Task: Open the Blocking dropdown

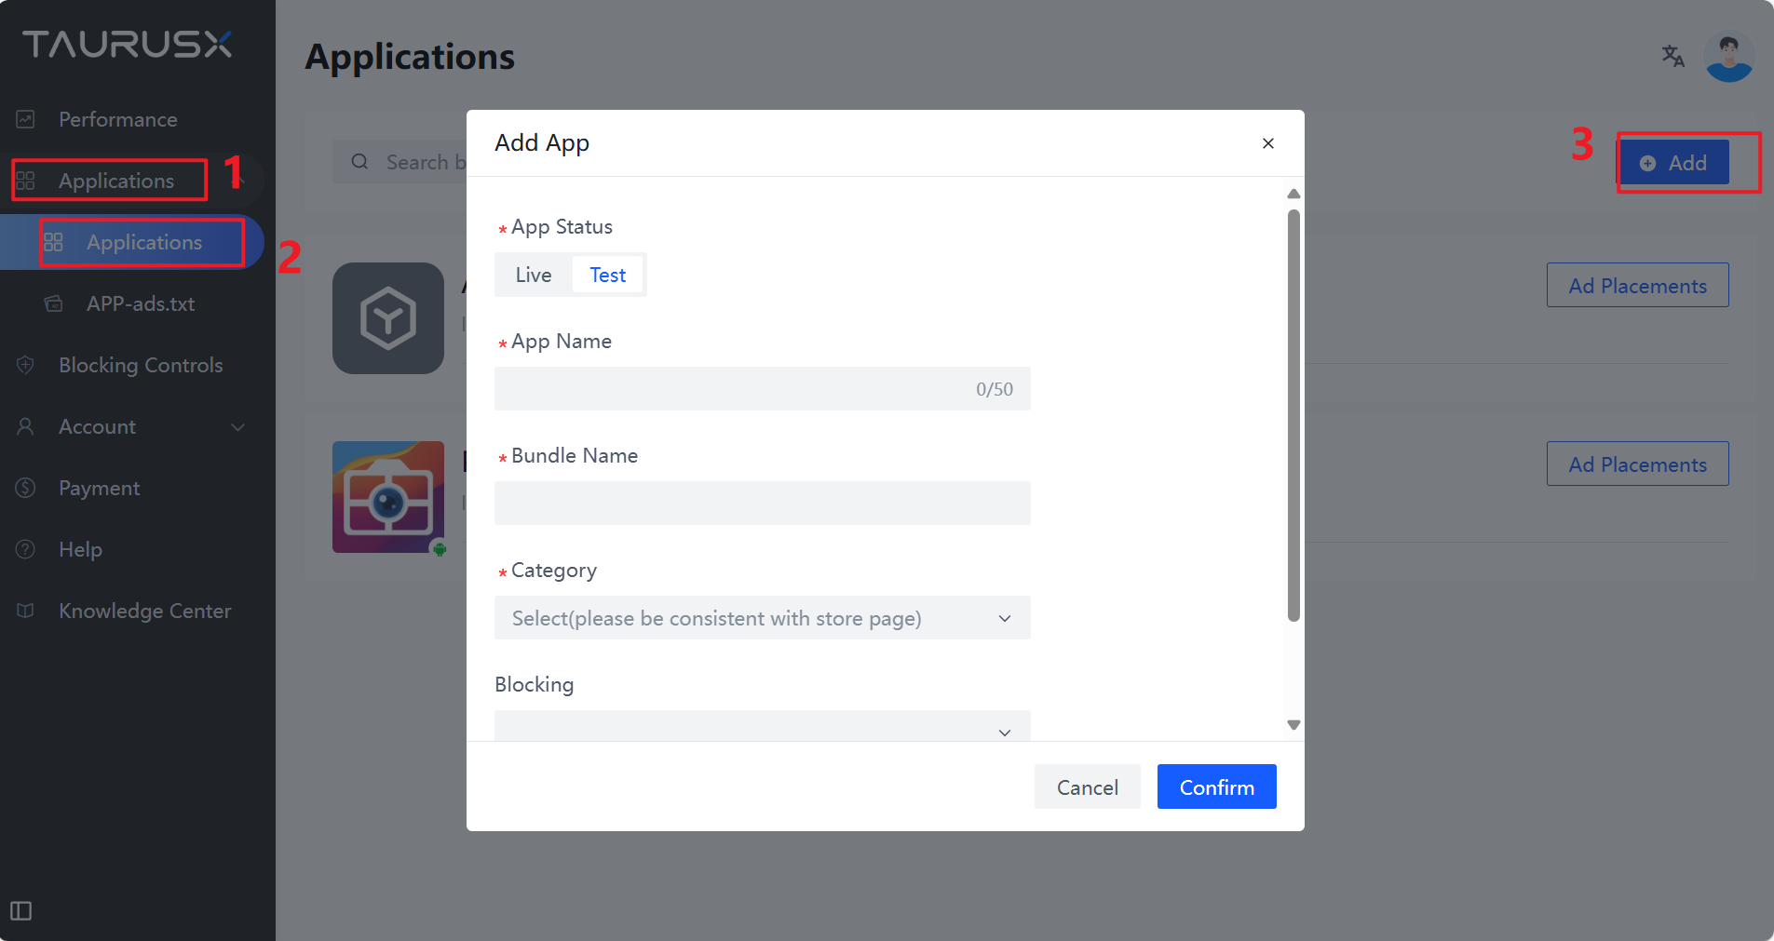Action: click(762, 728)
